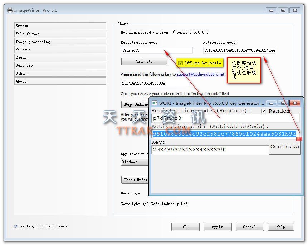This screenshot has width=308, height=245.
Task: Click the RegCode field in Key Generator
Action: [225, 118]
